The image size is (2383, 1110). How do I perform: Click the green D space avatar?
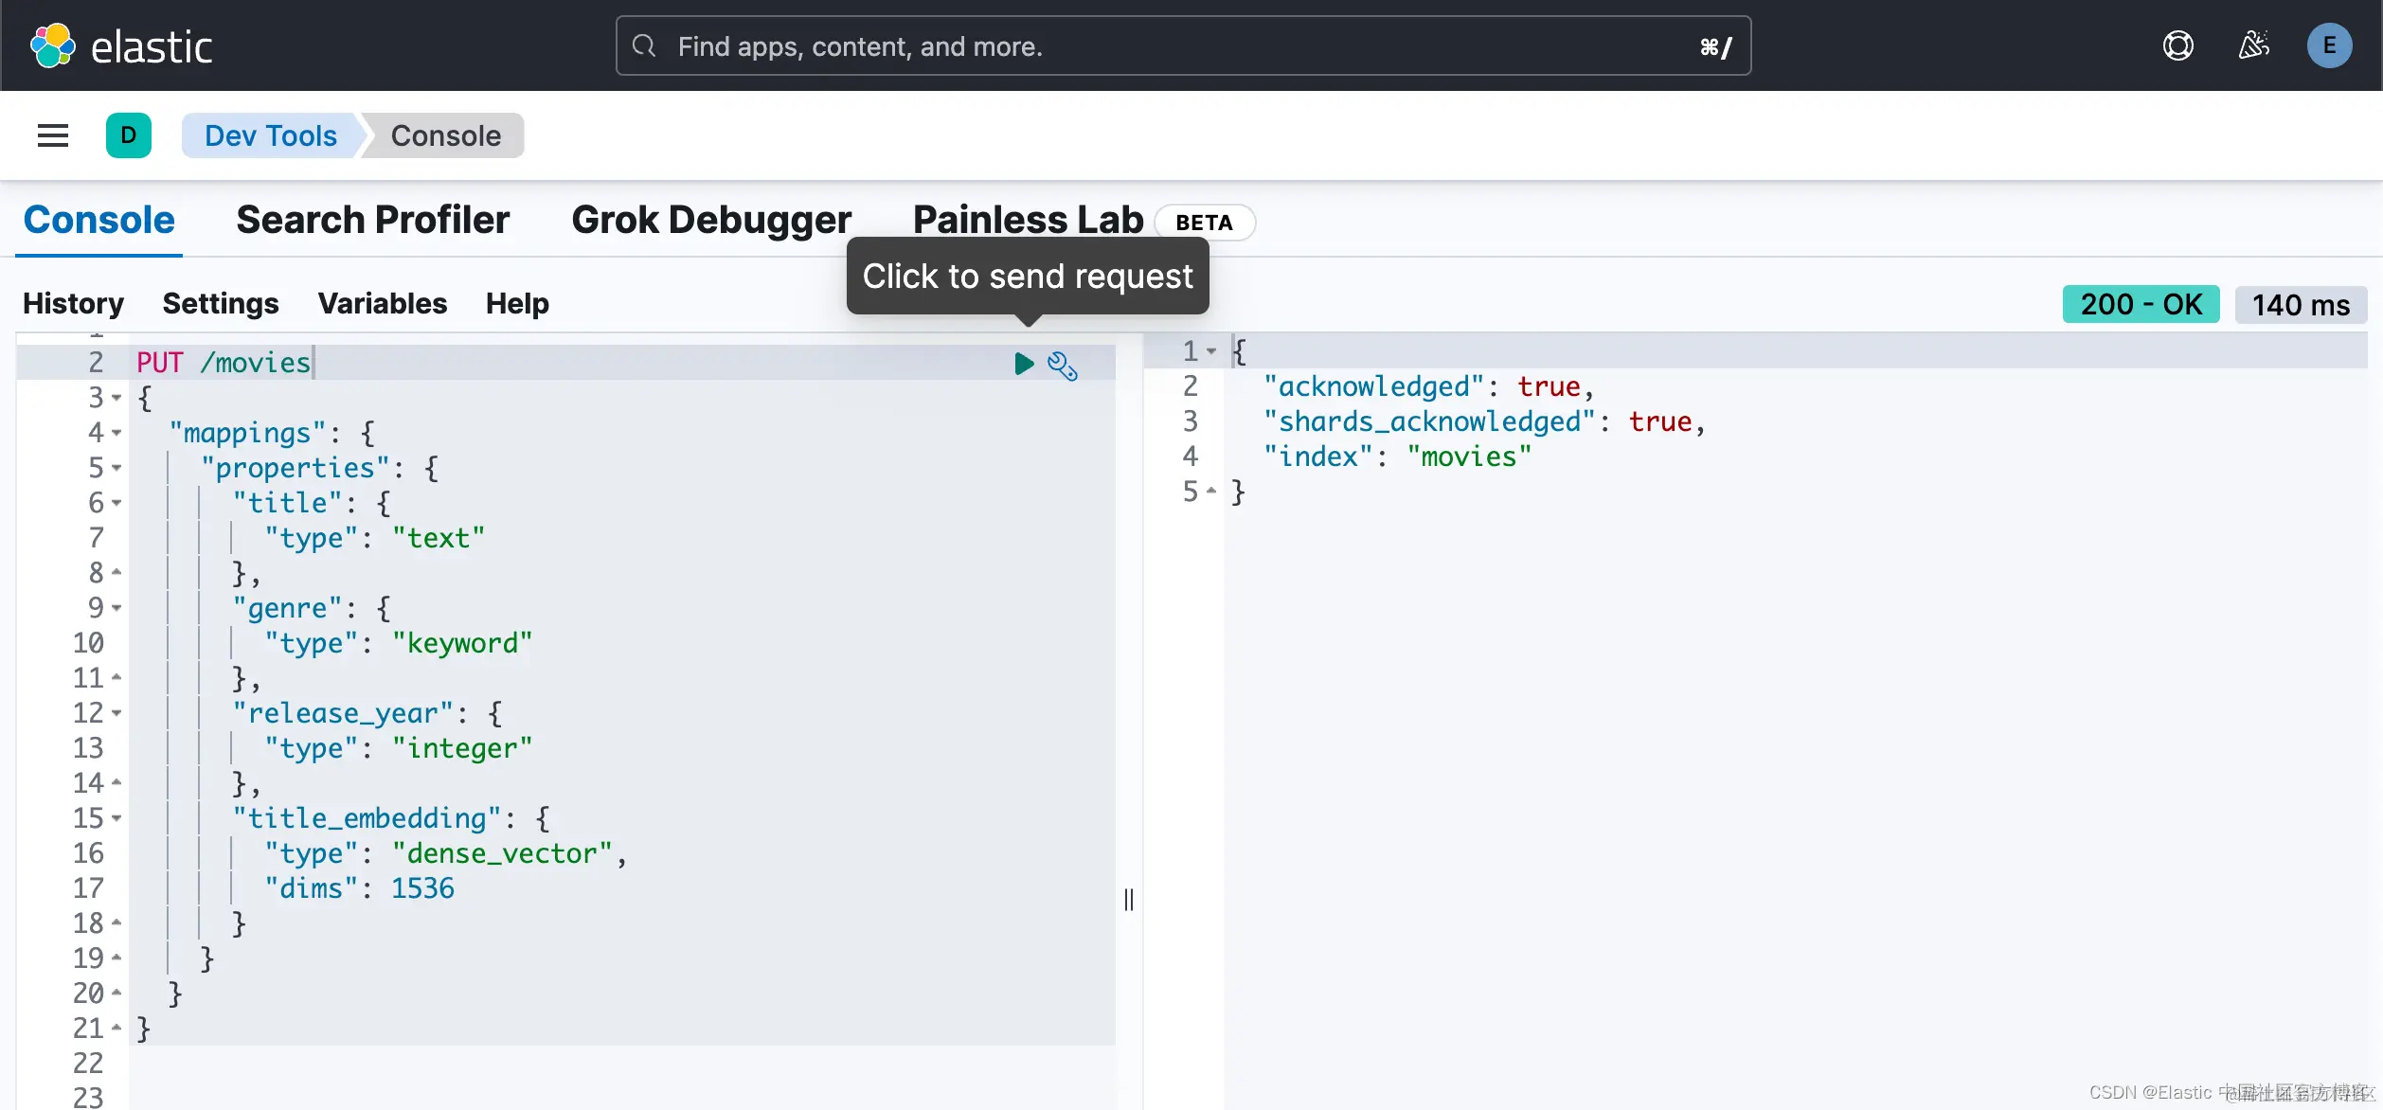coord(129,135)
